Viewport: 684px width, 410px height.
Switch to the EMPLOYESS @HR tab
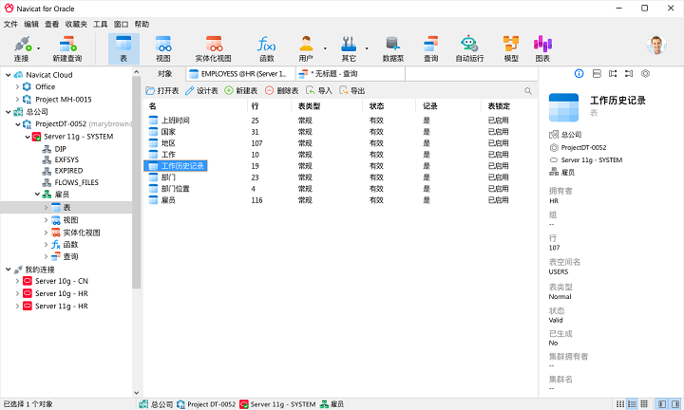(x=240, y=74)
